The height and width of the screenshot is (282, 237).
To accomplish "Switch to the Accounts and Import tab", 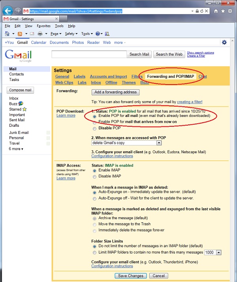I will pos(109,77).
